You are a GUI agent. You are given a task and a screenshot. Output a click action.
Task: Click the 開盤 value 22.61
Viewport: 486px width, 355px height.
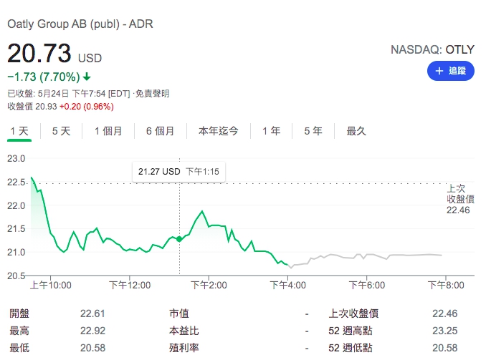coord(92,313)
